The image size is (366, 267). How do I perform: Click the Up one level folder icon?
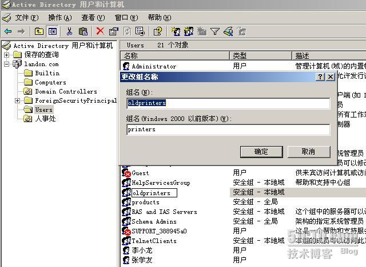pyautogui.click(x=39, y=31)
